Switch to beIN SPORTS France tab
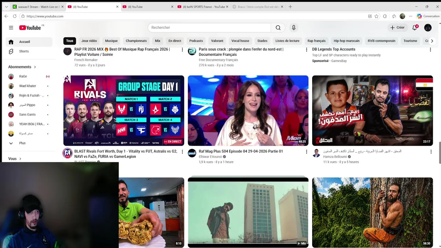 pos(203,7)
